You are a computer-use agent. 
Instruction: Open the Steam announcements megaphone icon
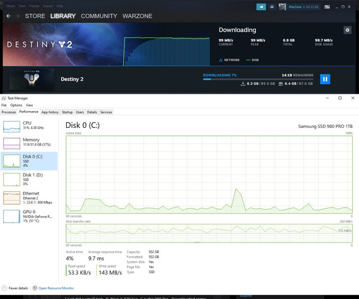(x=261, y=7)
